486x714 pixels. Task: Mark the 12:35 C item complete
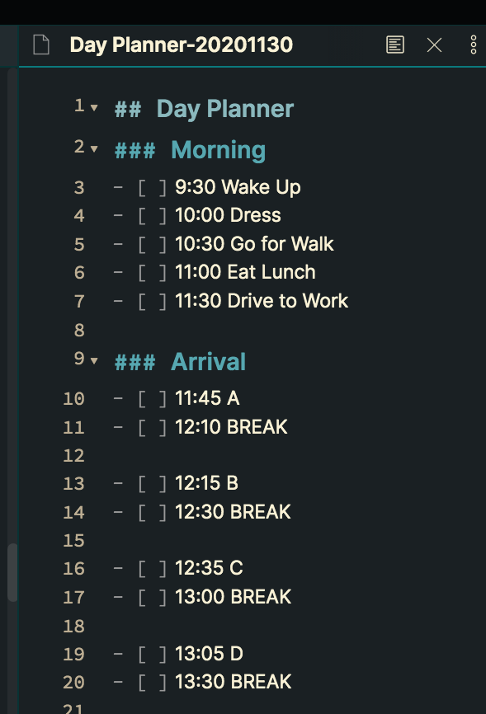tap(153, 568)
